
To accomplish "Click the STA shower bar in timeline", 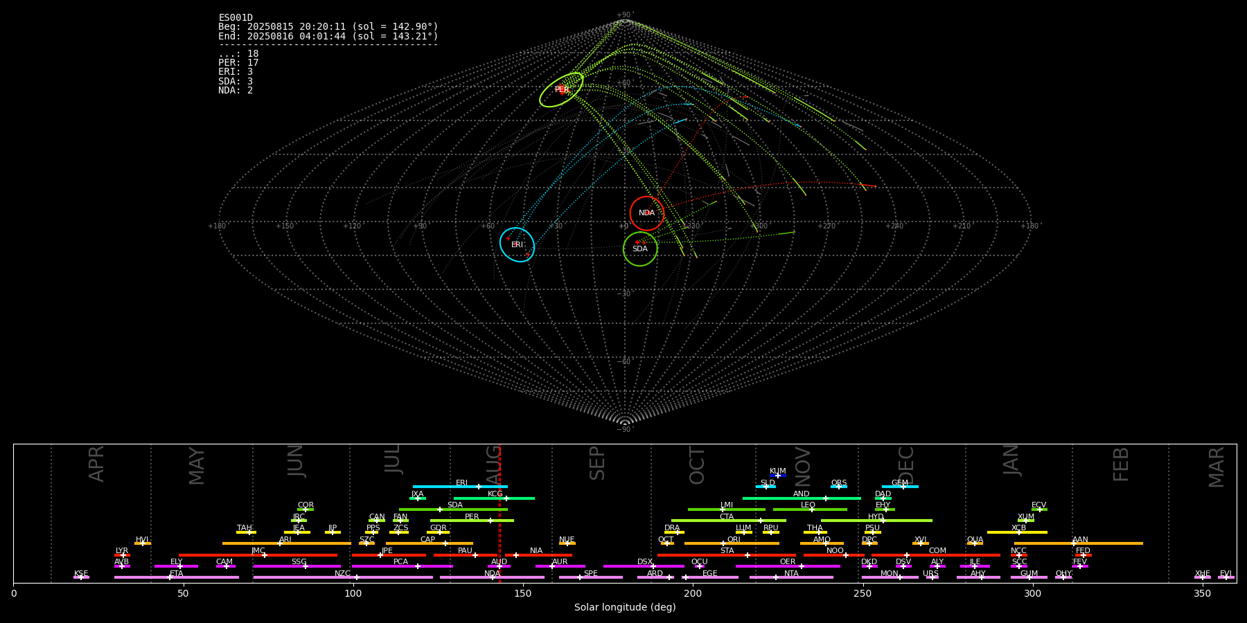I will pyautogui.click(x=727, y=555).
